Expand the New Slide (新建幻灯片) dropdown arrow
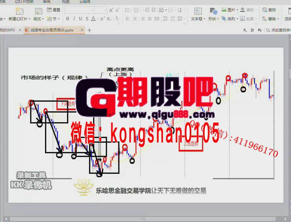The width and height of the screenshot is (291, 222). pyautogui.click(x=29, y=19)
